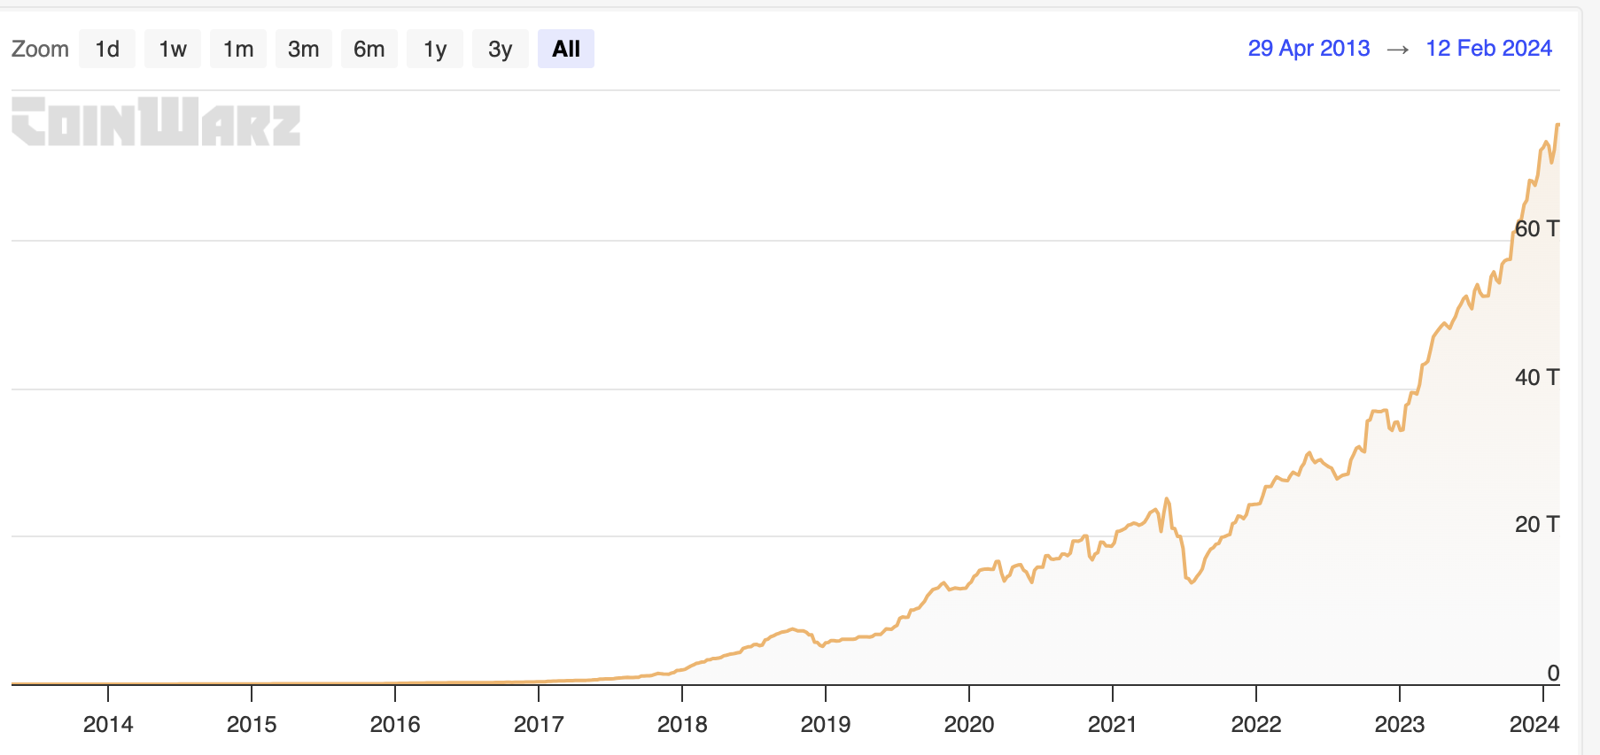The width and height of the screenshot is (1600, 755).
Task: Click the 2023 x-axis label
Action: pyautogui.click(x=1400, y=724)
